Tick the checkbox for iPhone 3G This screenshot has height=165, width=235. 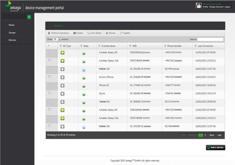[x=50, y=85]
